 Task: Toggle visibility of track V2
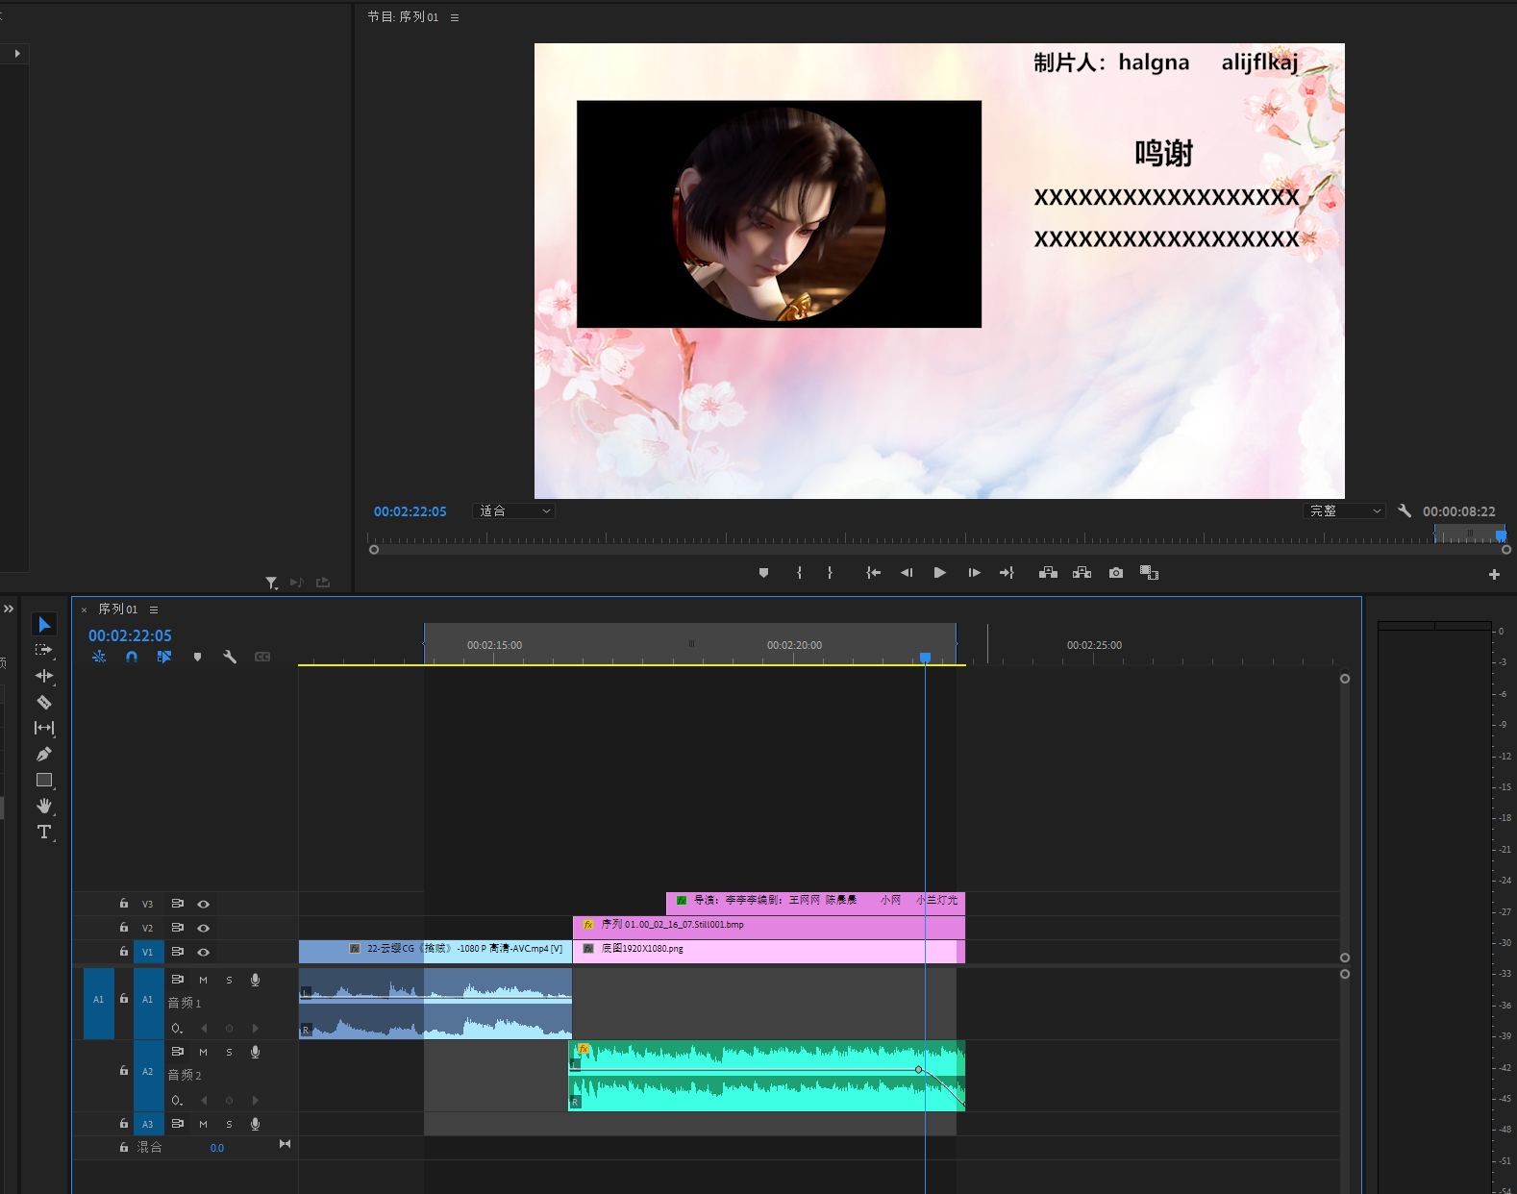[203, 929]
